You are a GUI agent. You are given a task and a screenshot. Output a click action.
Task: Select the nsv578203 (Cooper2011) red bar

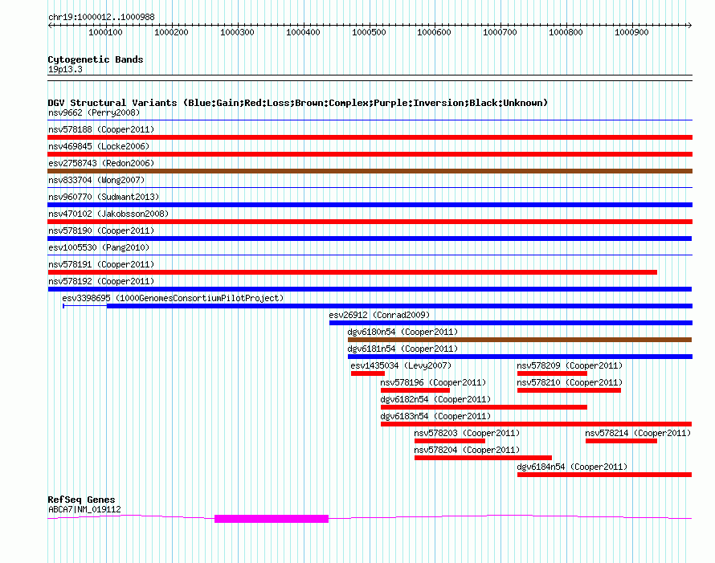coord(450,441)
